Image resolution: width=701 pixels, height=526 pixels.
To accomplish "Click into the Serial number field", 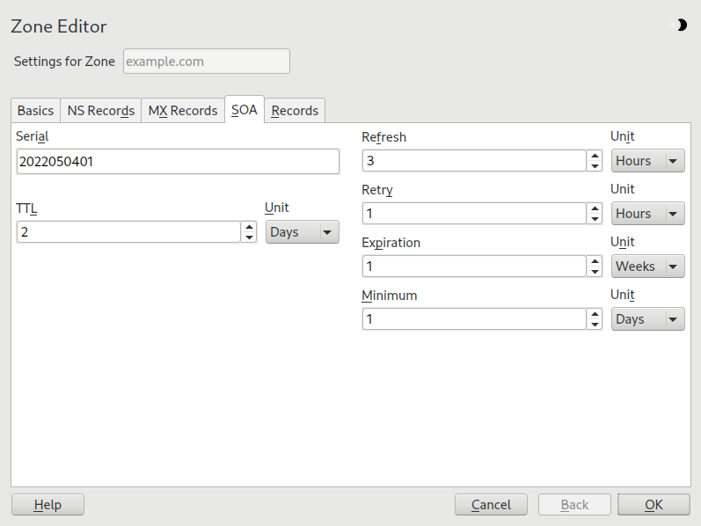I will [x=177, y=162].
